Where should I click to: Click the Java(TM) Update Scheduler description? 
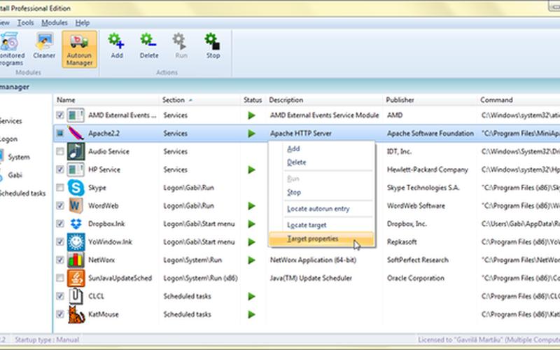coord(311,278)
